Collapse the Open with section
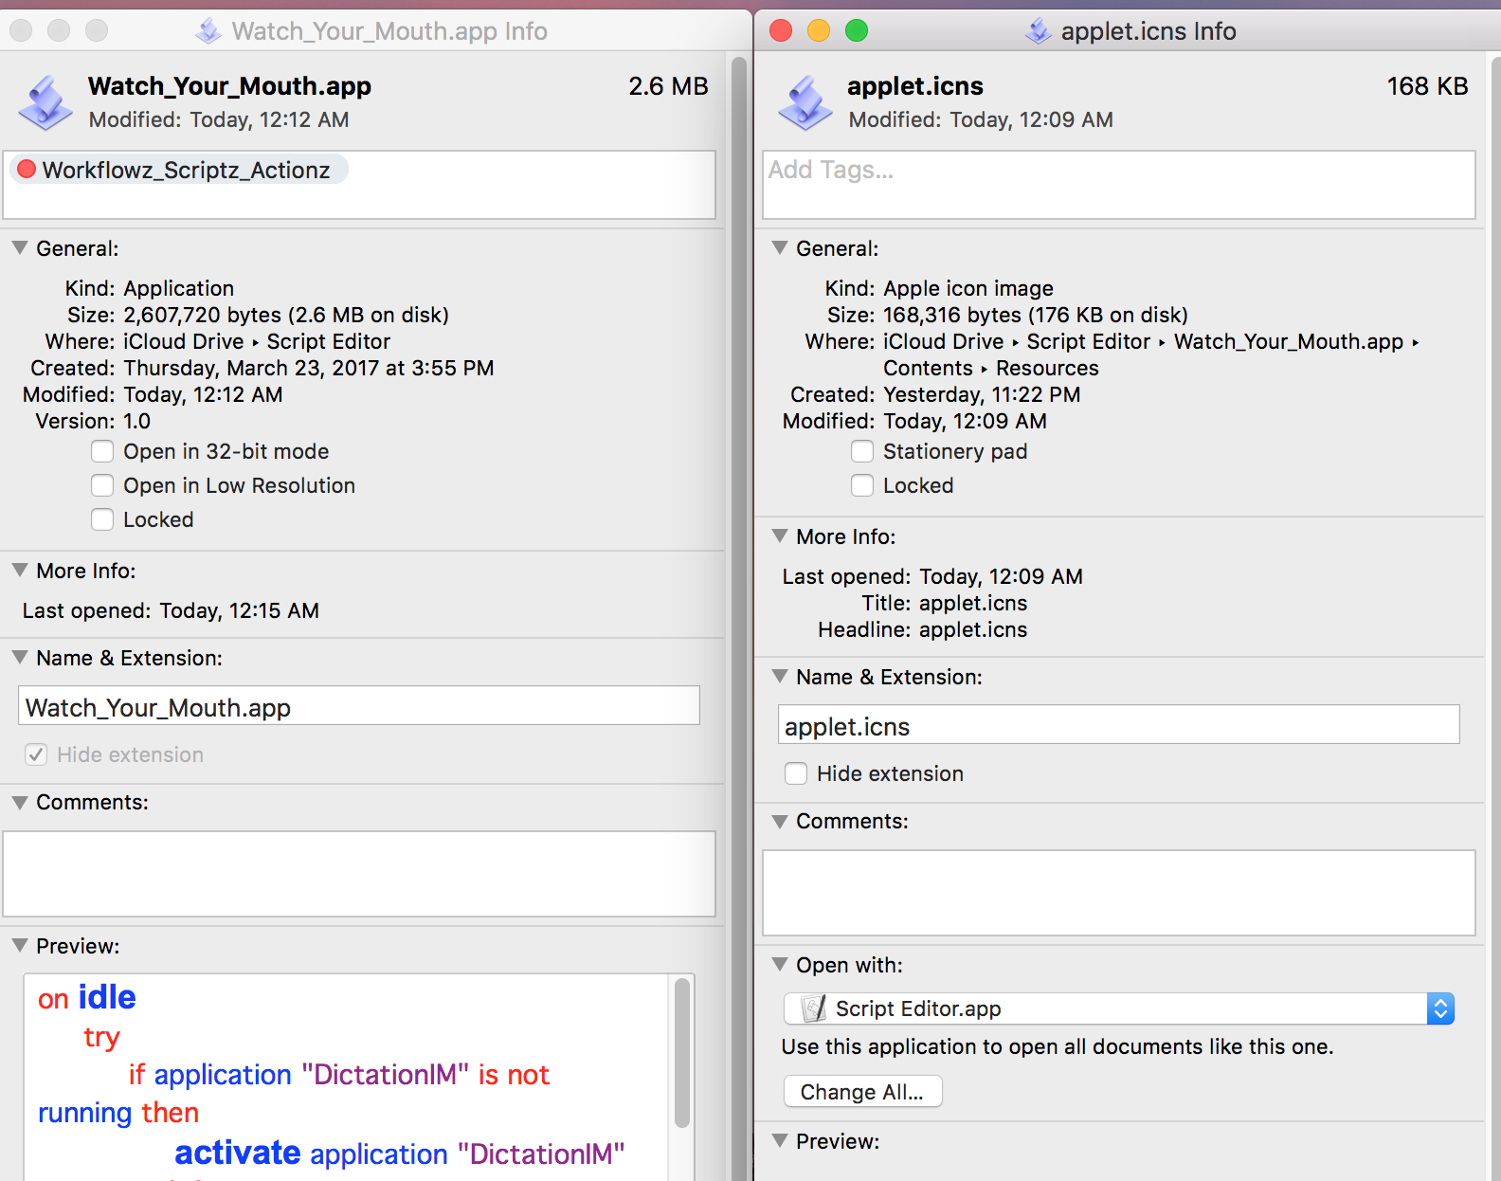 (x=780, y=965)
